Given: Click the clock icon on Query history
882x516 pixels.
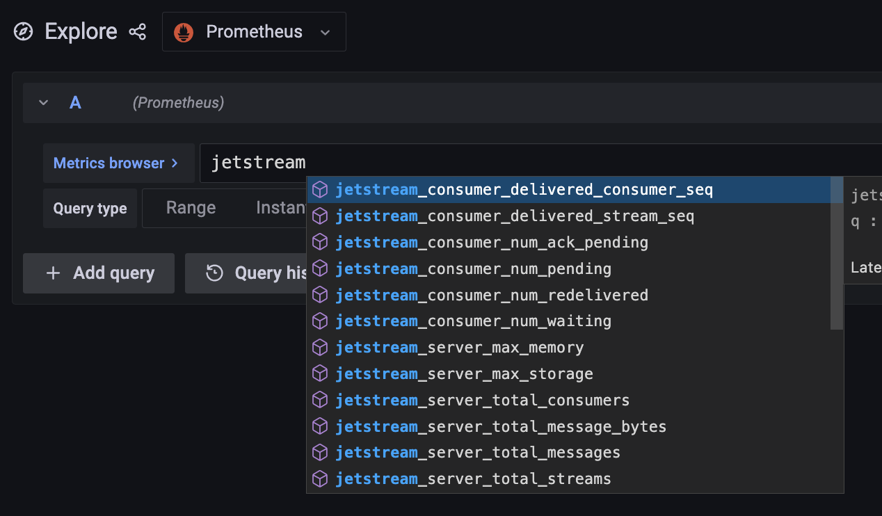Looking at the screenshot, I should (x=213, y=273).
